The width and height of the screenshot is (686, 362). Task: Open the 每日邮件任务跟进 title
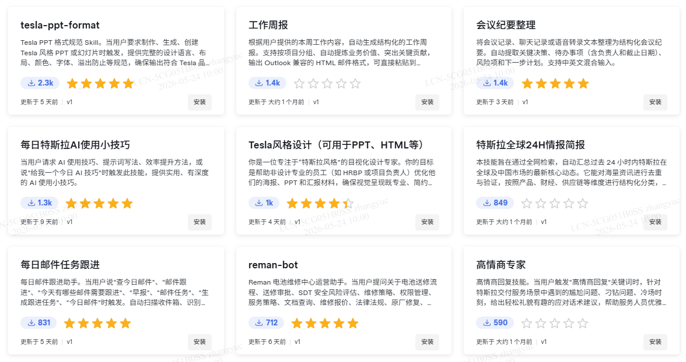[x=60, y=265]
